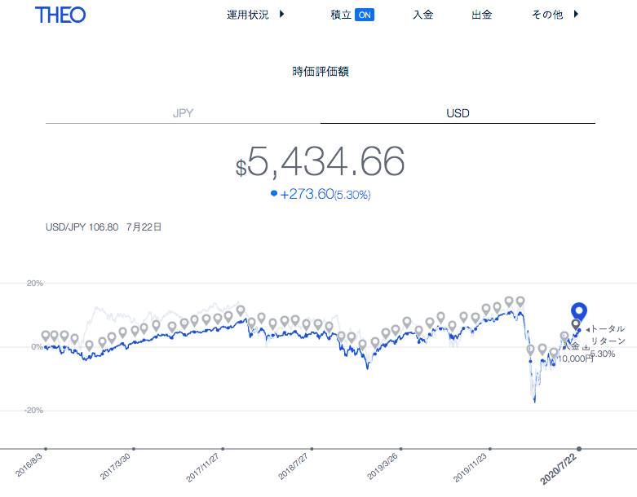The height and width of the screenshot is (497, 637).
Task: Expand the 運用状況 menu arrow
Action: pos(281,14)
